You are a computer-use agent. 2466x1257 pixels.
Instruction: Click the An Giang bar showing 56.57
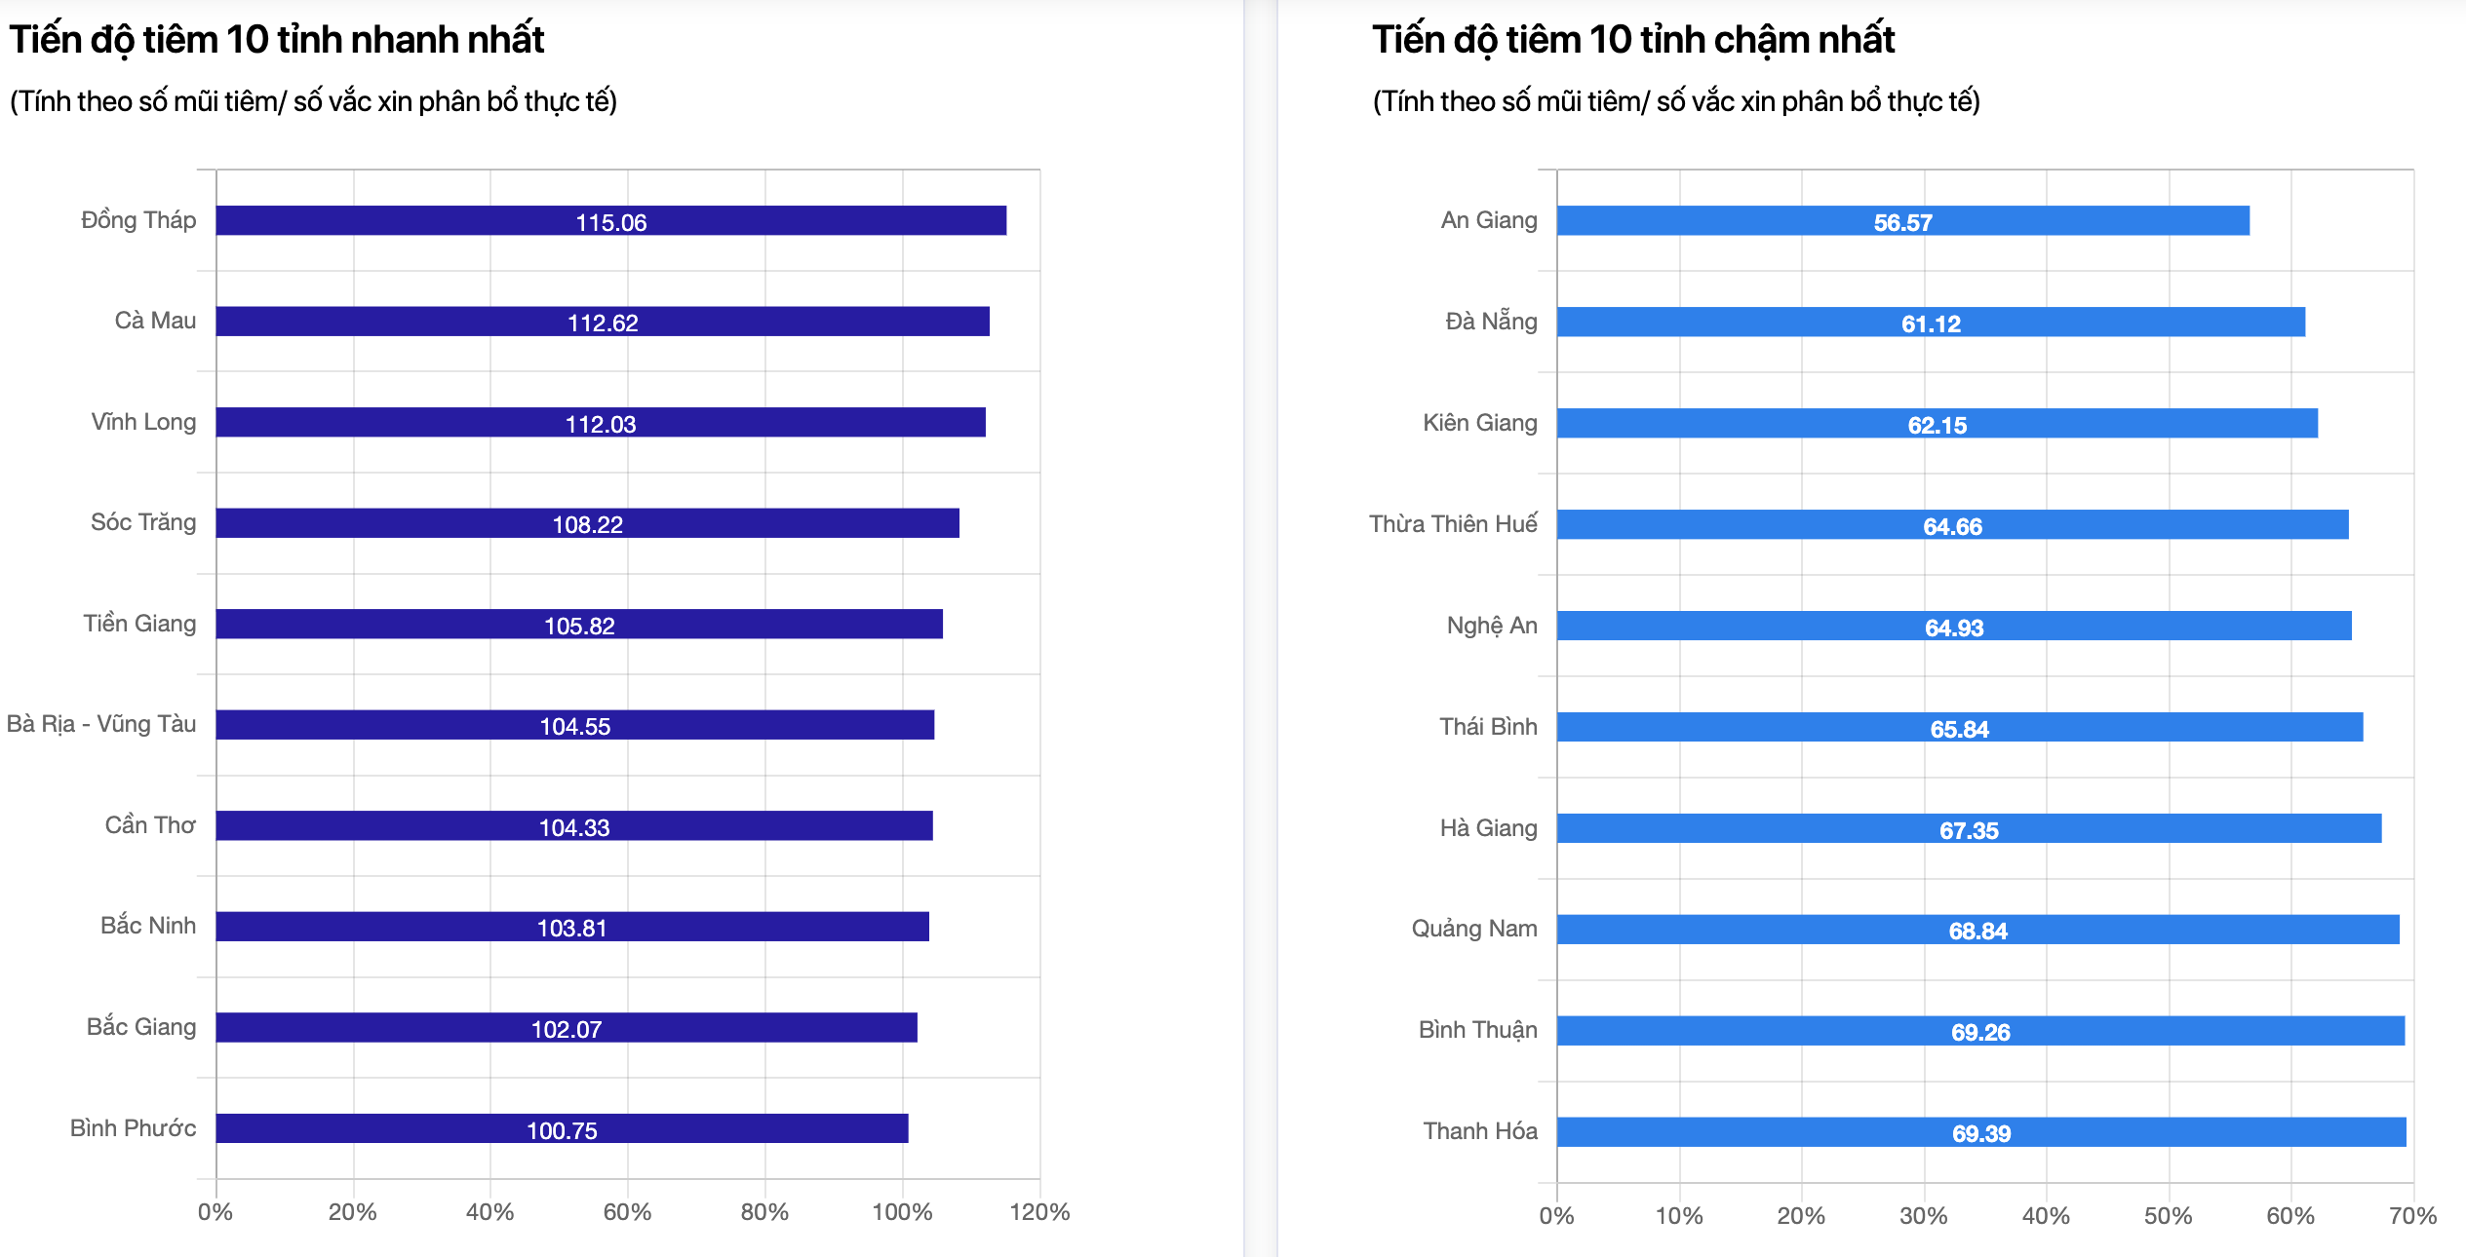1902,221
